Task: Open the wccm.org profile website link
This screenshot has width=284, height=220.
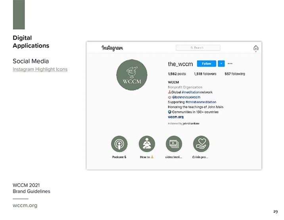Action: [x=176, y=117]
